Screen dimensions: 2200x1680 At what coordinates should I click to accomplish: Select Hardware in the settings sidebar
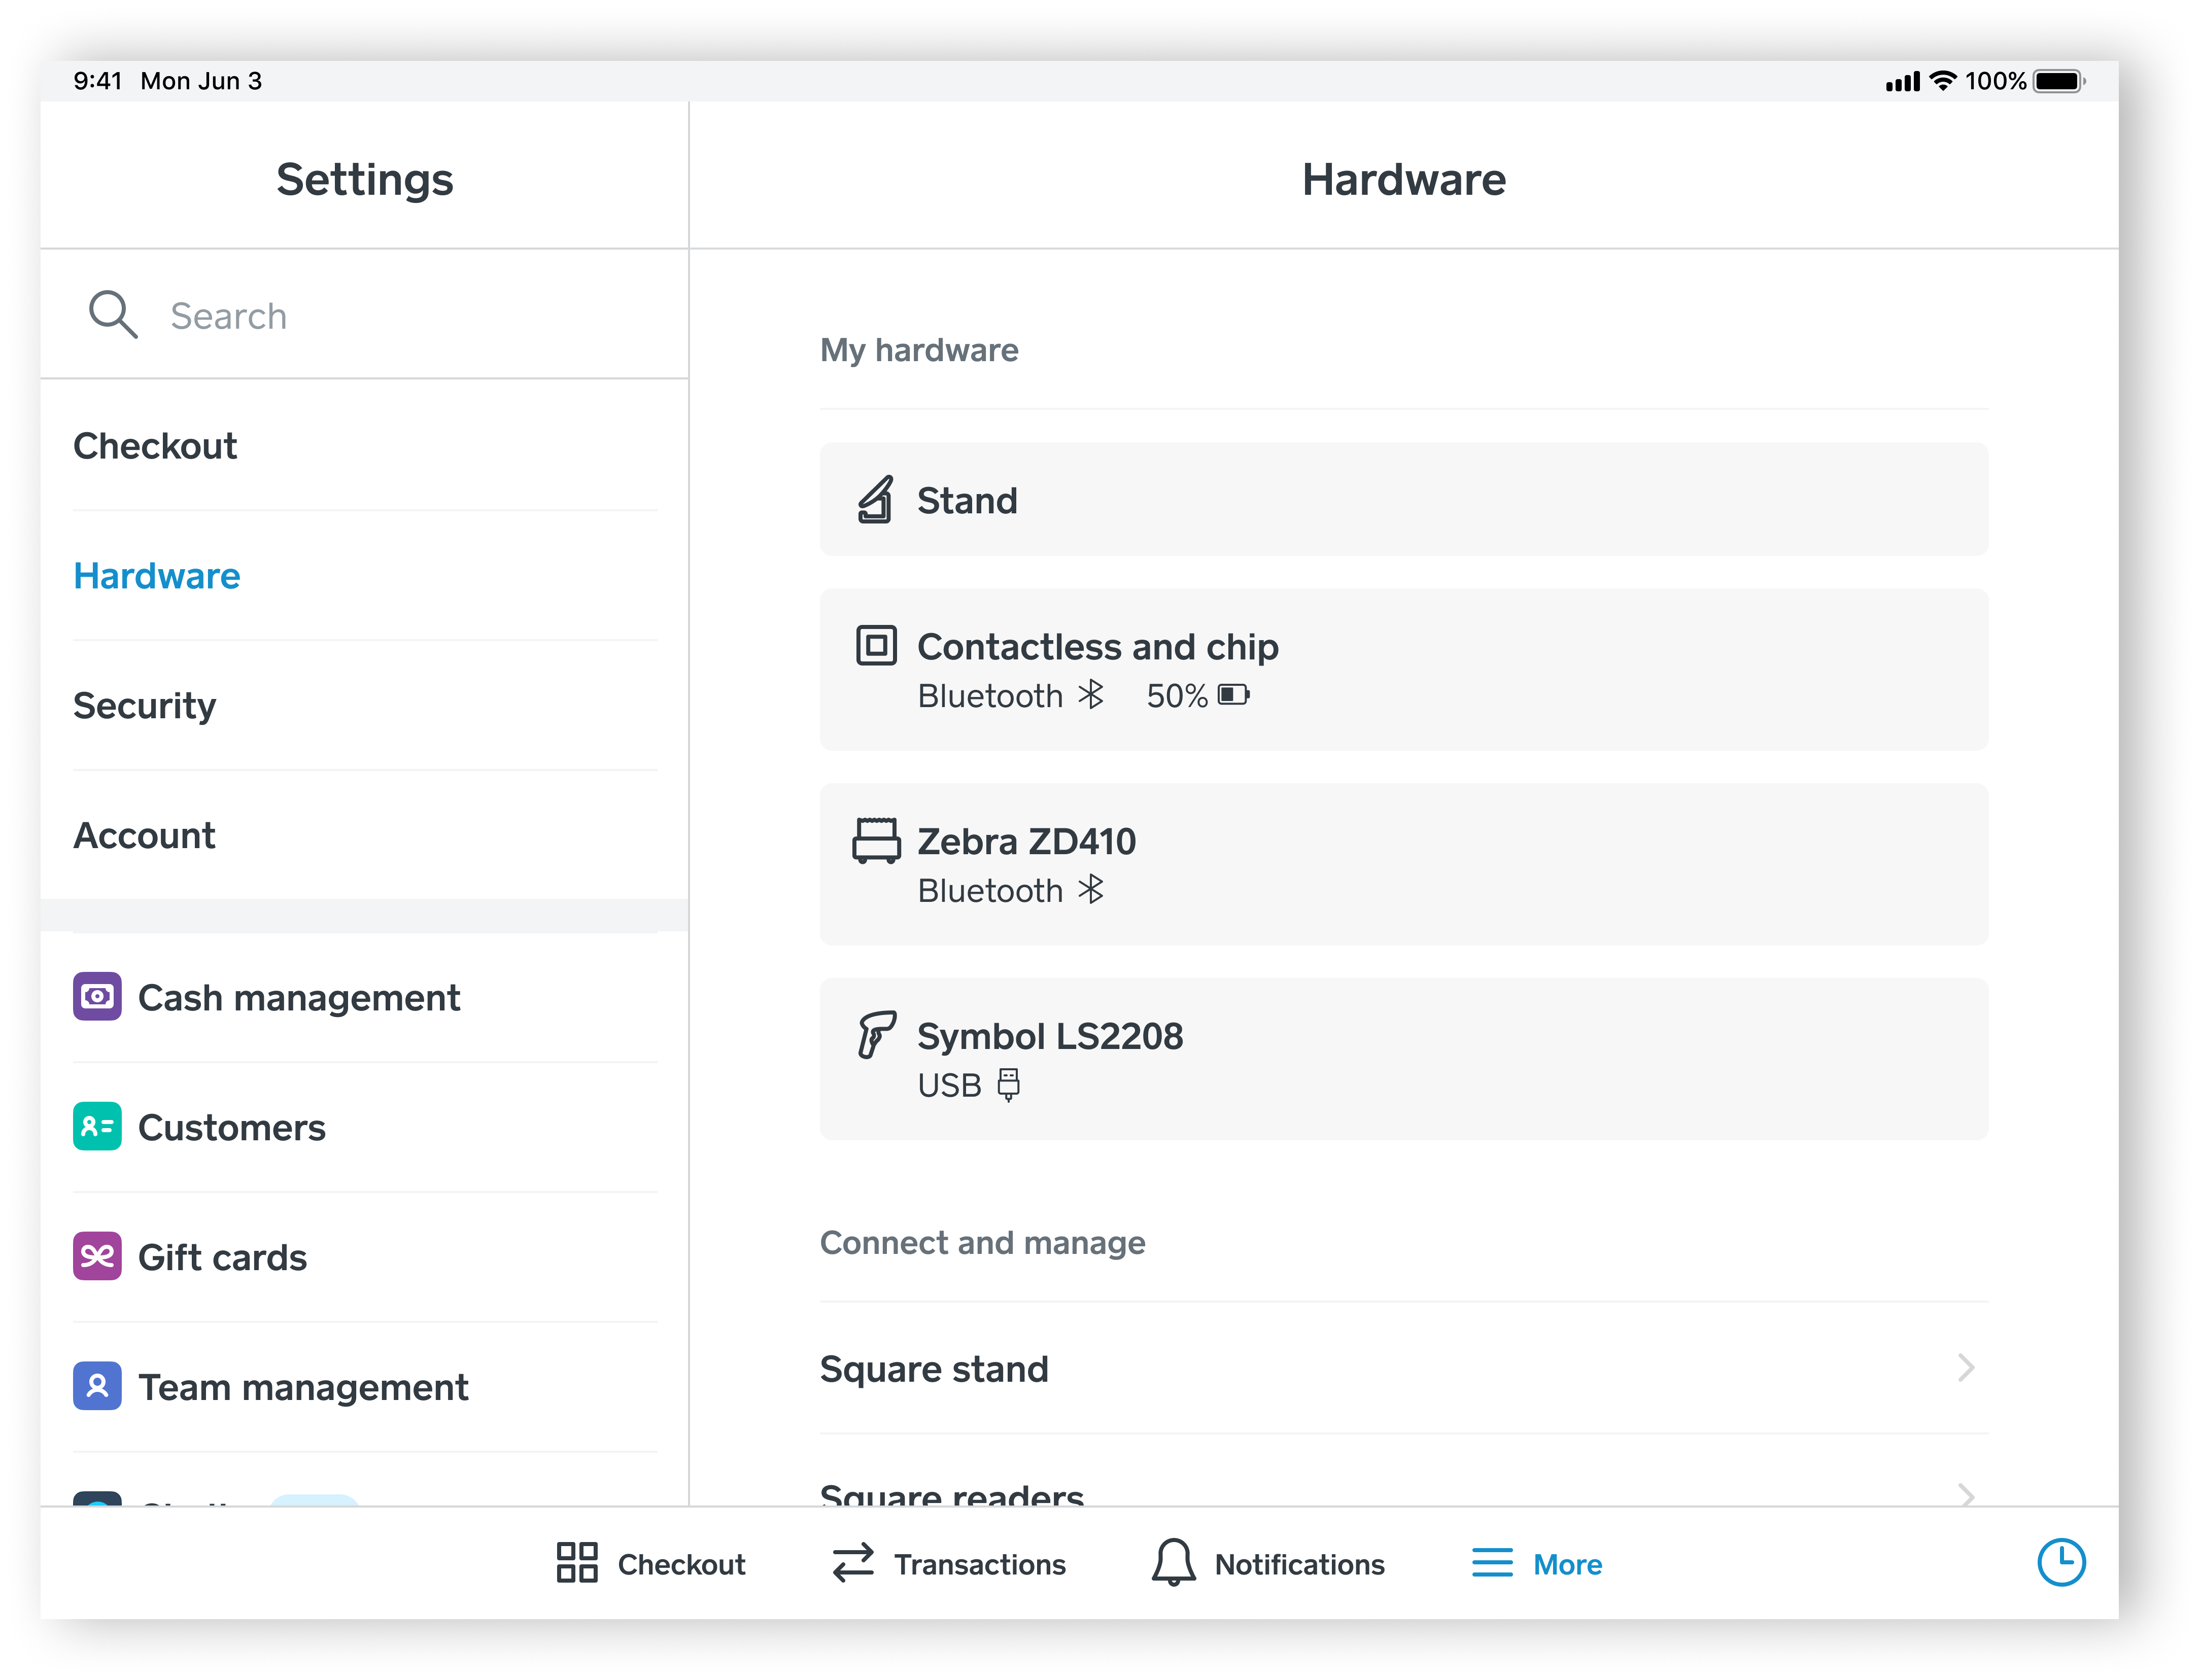click(x=364, y=576)
